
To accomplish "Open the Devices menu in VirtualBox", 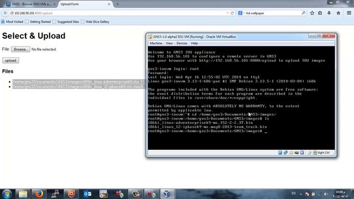I will pos(182,43).
